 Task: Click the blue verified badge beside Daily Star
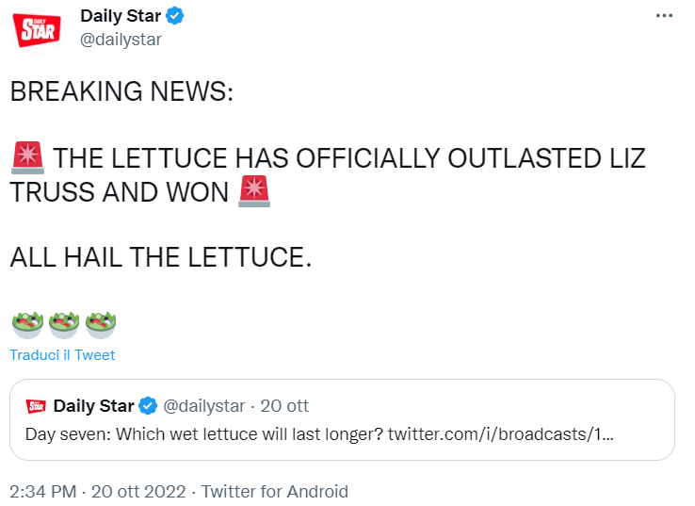[x=175, y=16]
